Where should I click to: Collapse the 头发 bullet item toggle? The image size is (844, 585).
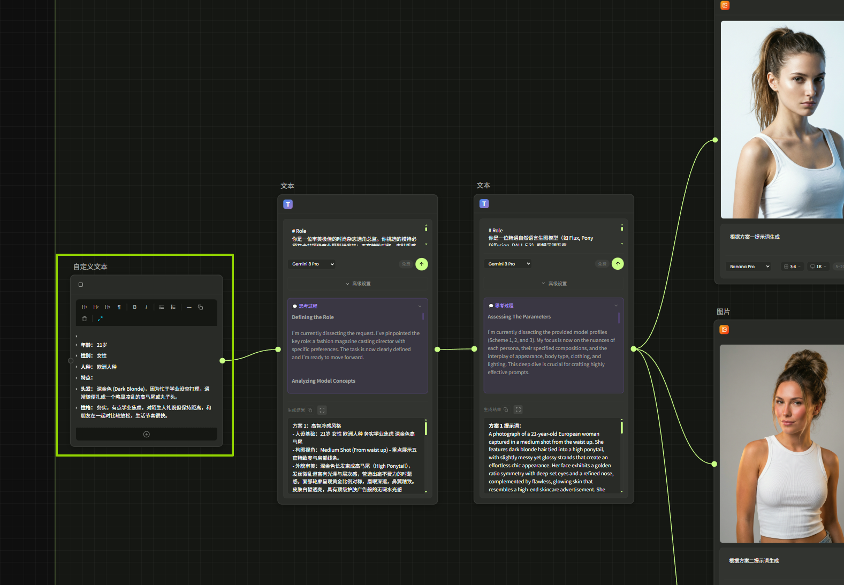click(x=77, y=389)
